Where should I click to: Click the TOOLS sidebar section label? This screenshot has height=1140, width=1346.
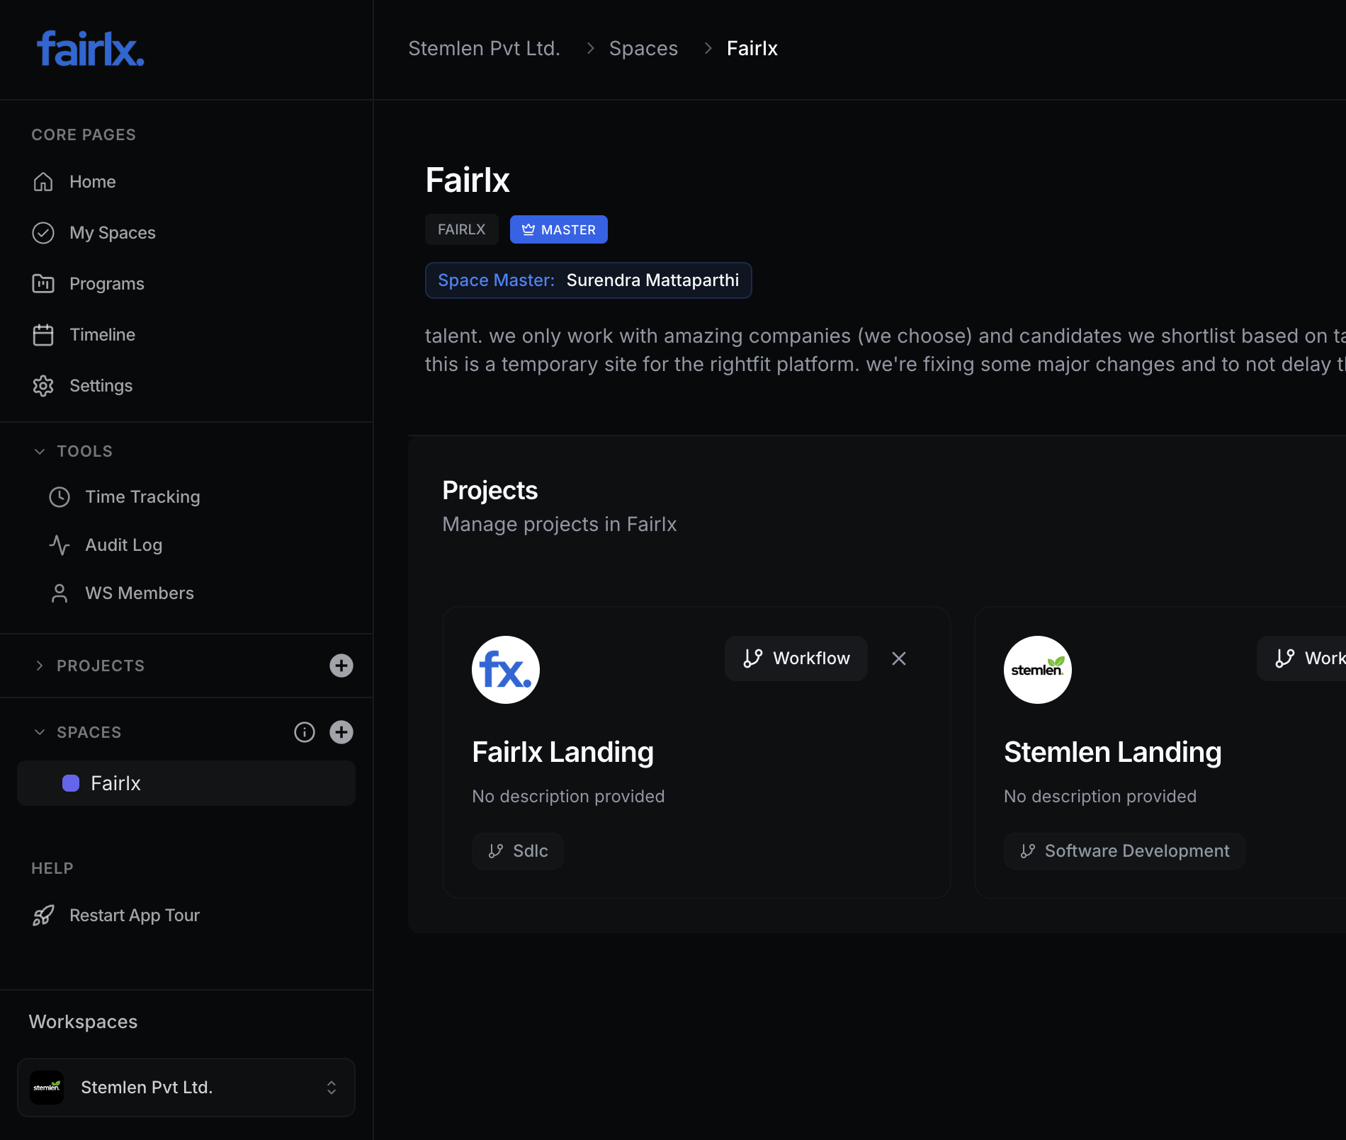85,452
